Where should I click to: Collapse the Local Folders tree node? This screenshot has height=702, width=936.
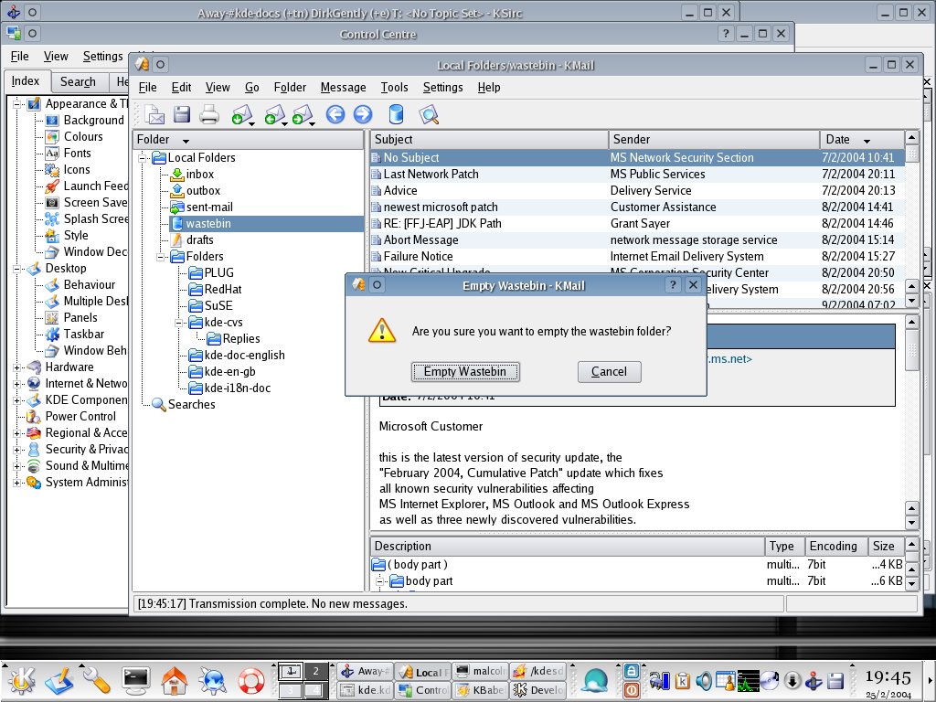click(143, 157)
